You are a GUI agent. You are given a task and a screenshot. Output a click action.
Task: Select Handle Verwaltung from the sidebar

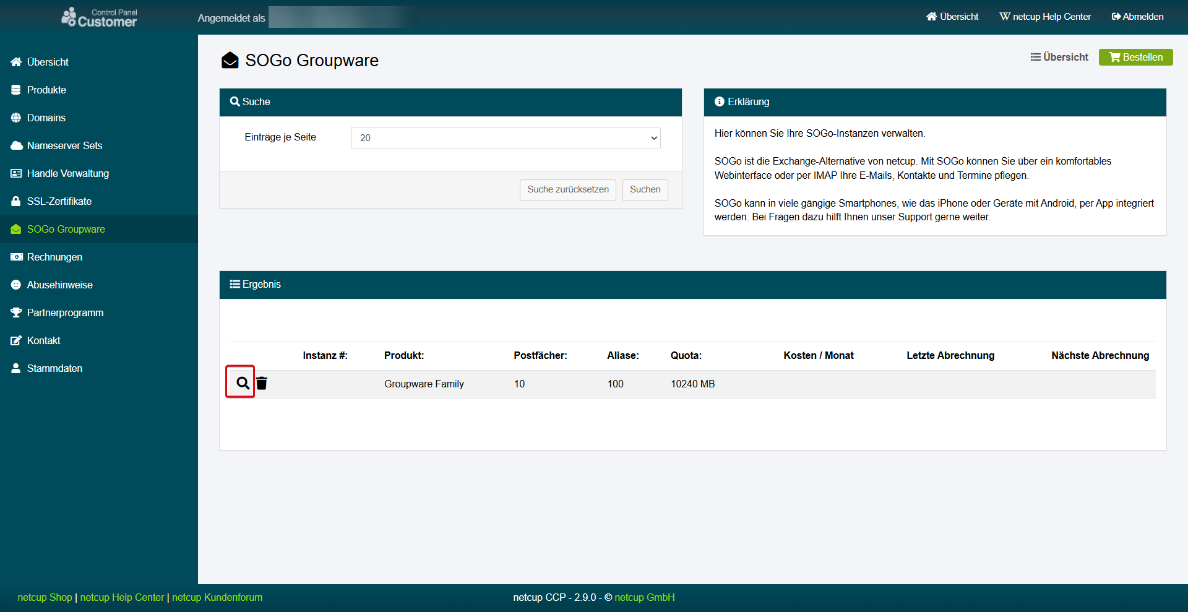(67, 173)
